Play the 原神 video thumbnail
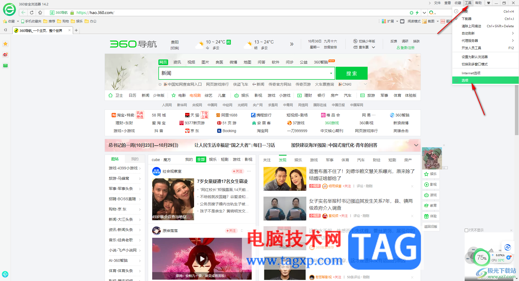Screen dimensions: 519x281 tap(202, 259)
